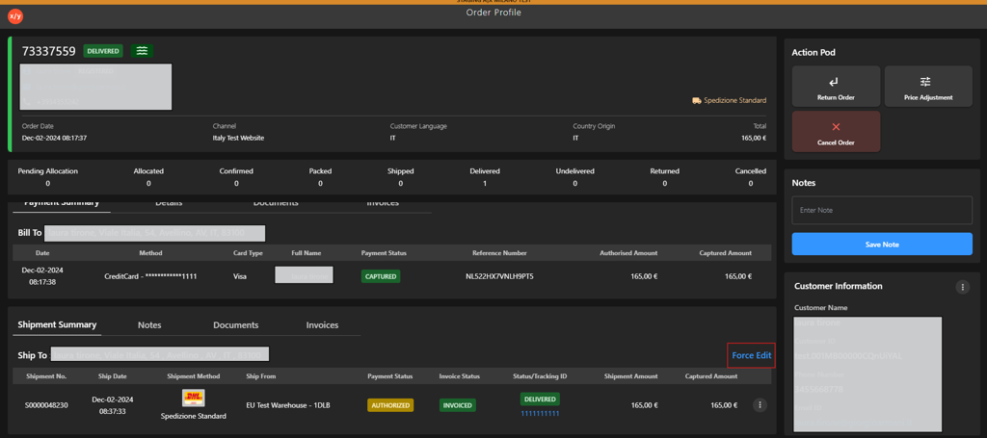The image size is (987, 438).
Task: Open the shipment Documents tab
Action: pyautogui.click(x=236, y=324)
